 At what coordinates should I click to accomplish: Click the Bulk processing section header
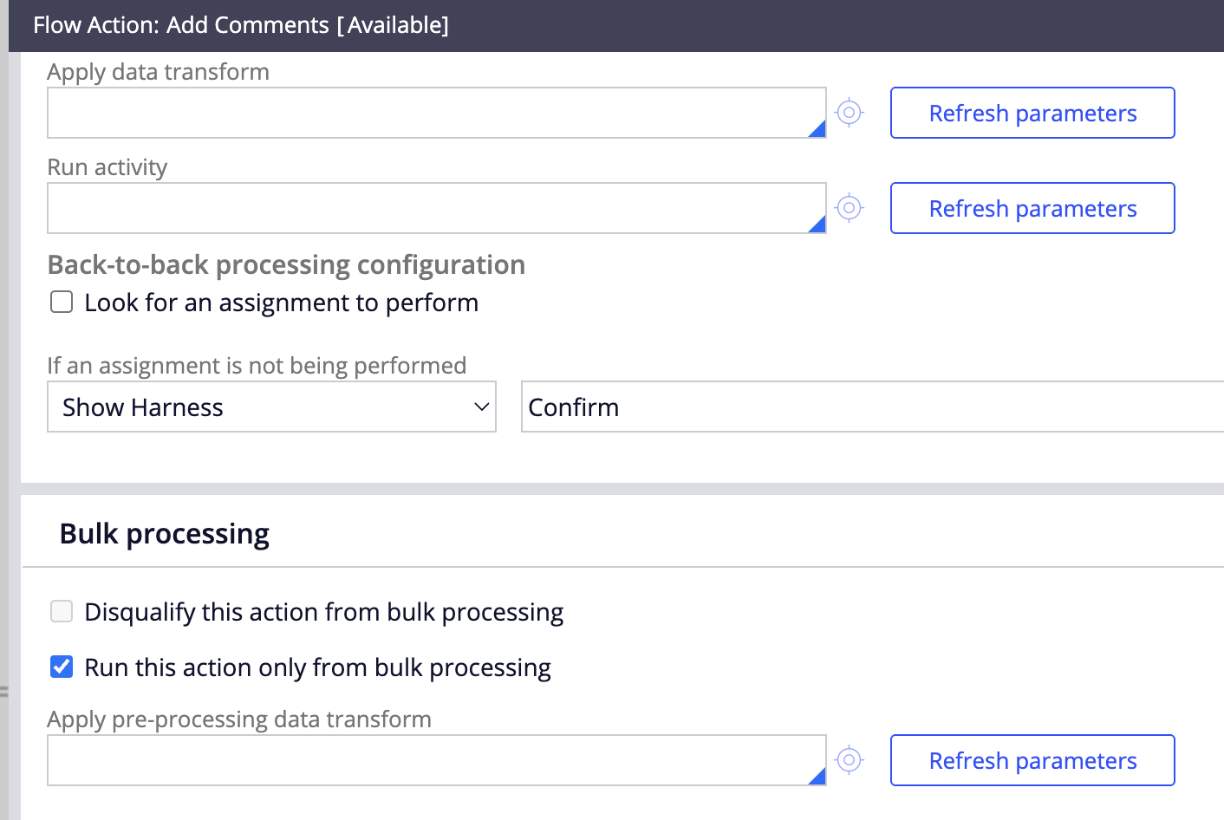[165, 534]
